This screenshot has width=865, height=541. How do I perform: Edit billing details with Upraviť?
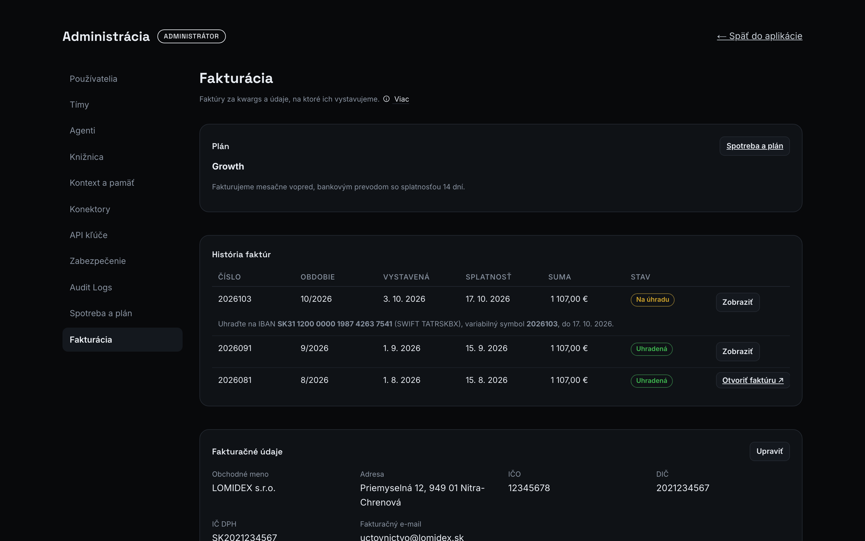pos(769,451)
